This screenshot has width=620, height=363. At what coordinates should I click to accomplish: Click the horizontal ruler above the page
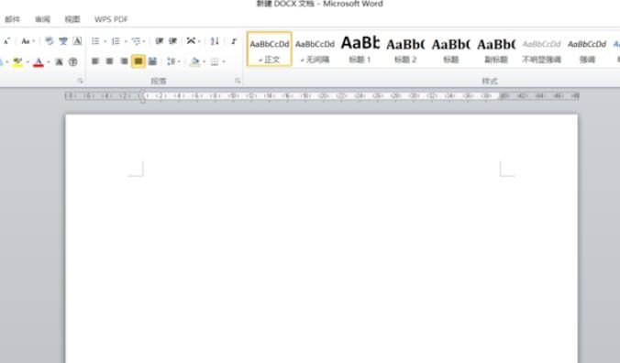point(322,96)
